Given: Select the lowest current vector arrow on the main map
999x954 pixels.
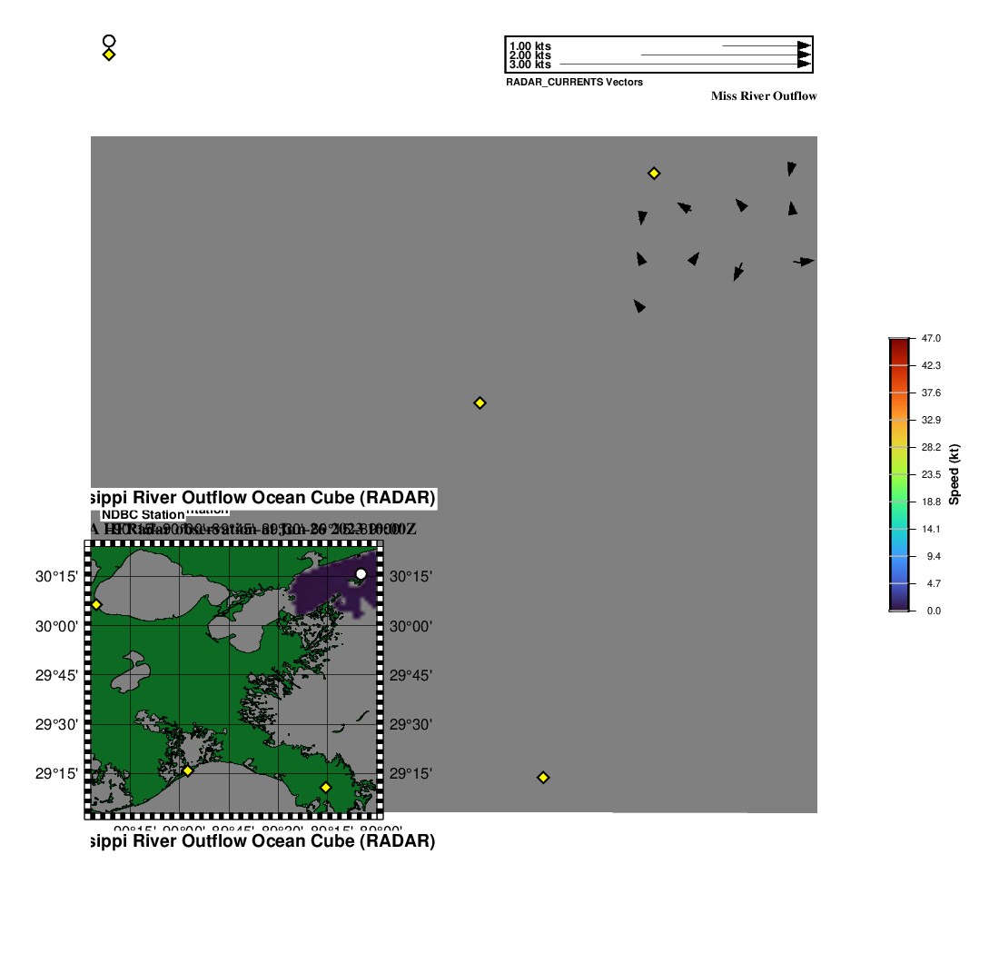Looking at the screenshot, I should 639,306.
